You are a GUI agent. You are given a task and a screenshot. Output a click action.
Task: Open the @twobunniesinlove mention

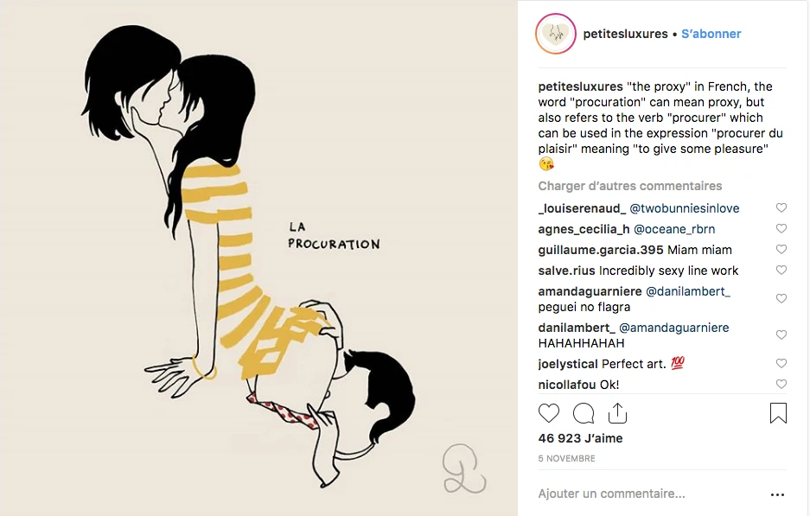(685, 208)
